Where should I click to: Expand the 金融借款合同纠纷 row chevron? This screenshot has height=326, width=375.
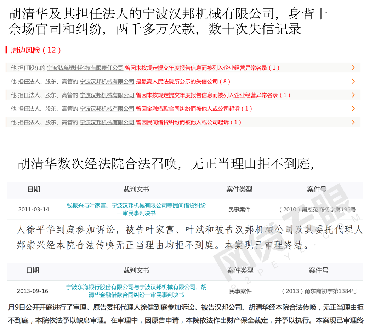(353, 109)
